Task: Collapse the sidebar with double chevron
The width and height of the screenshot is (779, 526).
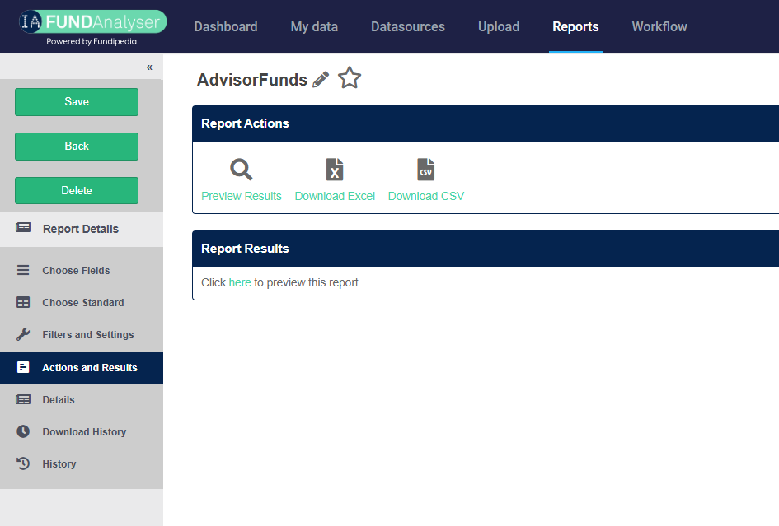Action: click(149, 67)
